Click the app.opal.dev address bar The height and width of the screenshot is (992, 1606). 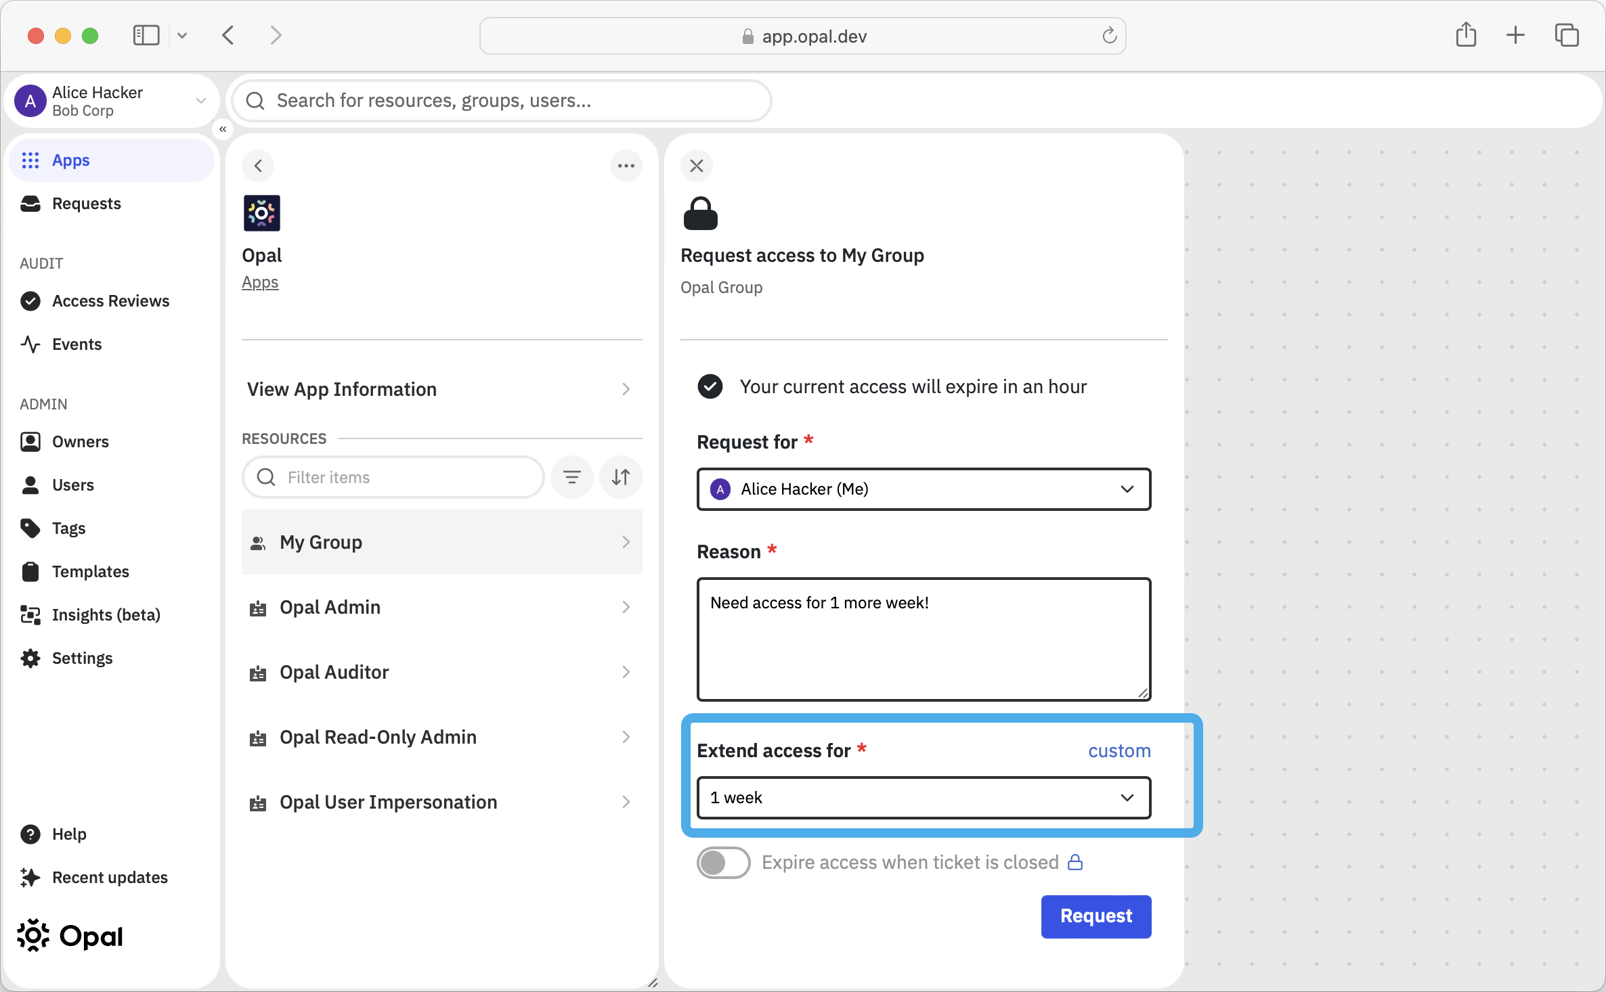click(x=802, y=36)
